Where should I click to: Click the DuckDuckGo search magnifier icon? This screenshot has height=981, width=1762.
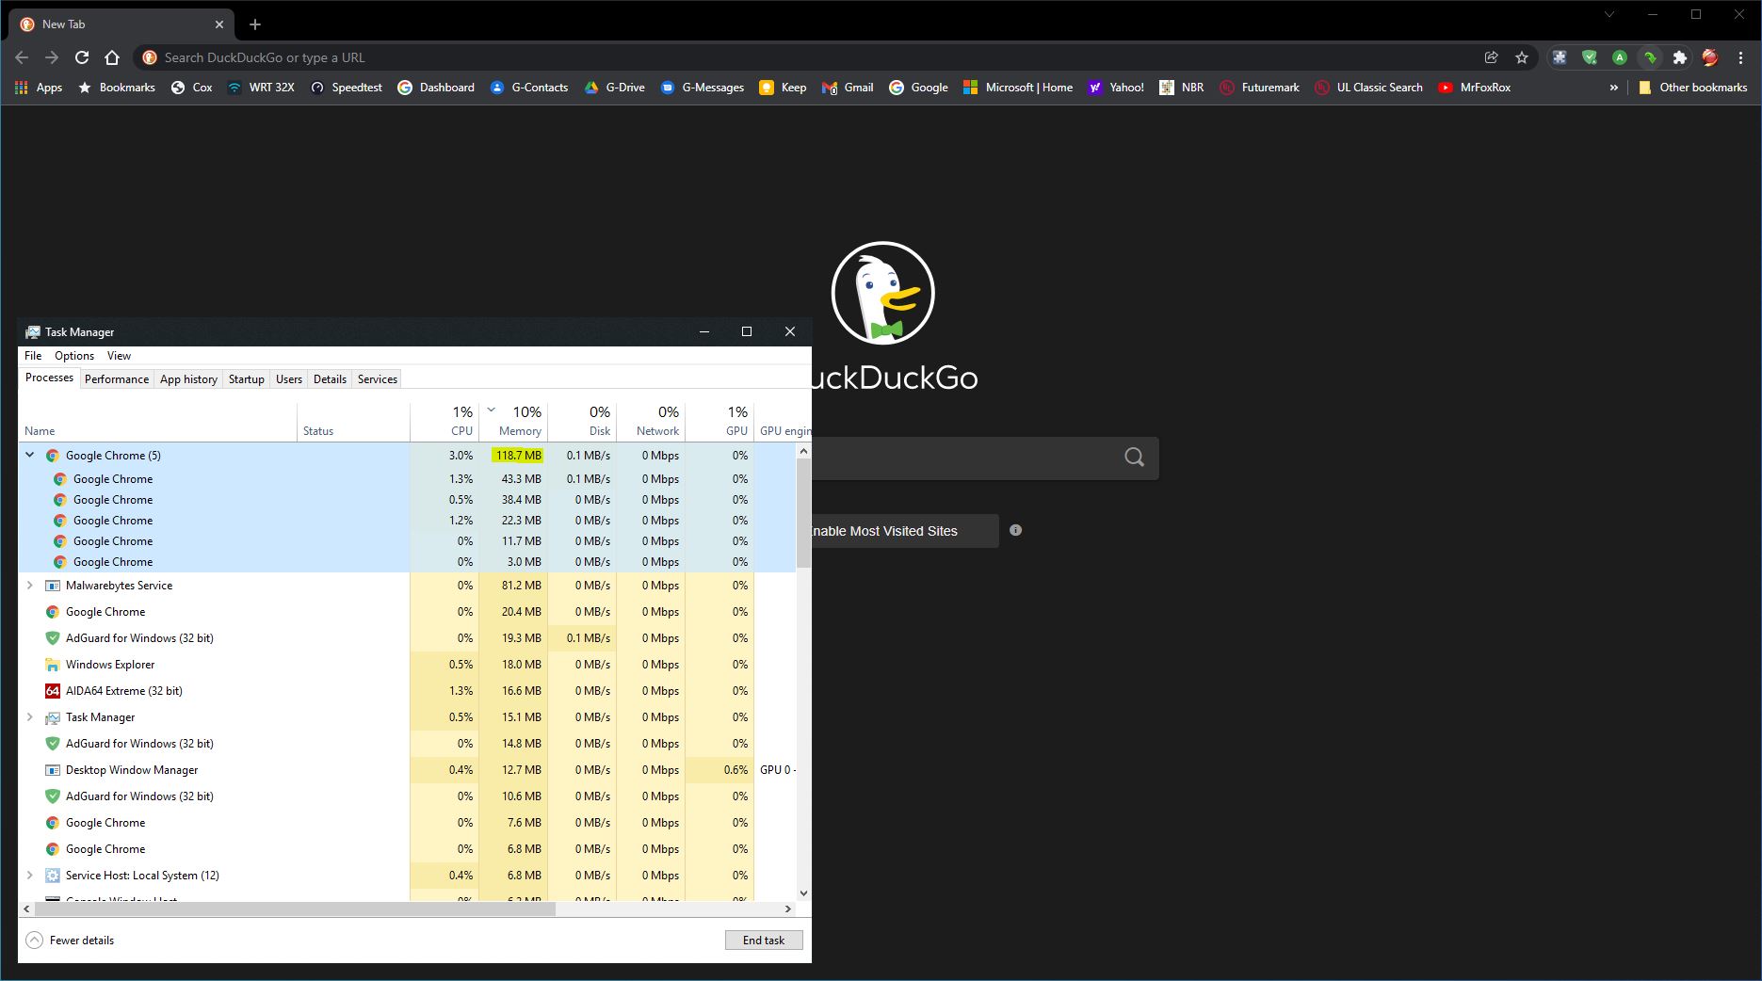point(1134,458)
